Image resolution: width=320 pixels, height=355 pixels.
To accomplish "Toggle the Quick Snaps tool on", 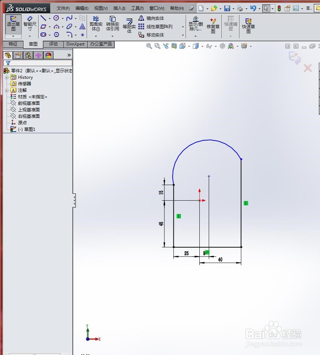I will pyautogui.click(x=230, y=25).
